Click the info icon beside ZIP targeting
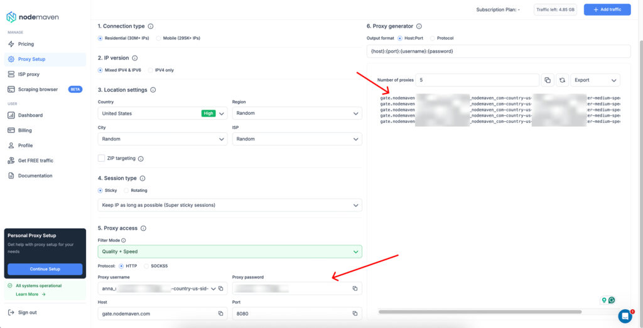643x328 pixels. coord(141,159)
